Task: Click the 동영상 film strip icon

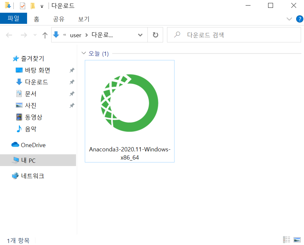Action: pyautogui.click(x=19, y=117)
